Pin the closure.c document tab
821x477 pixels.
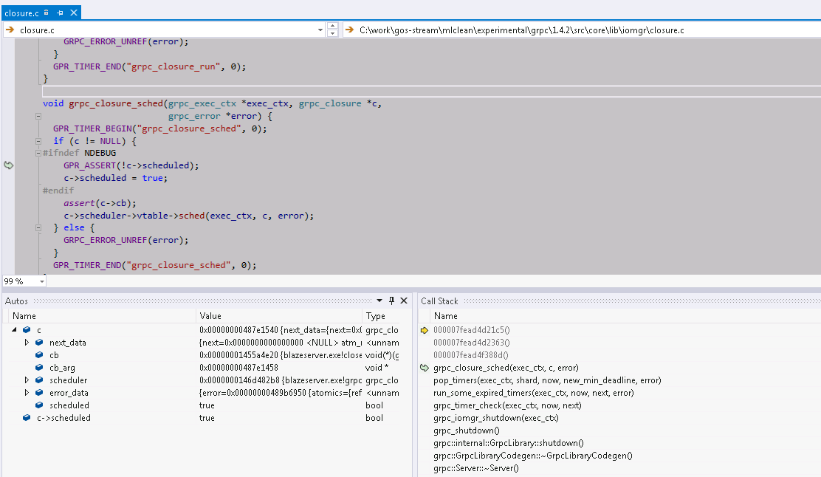point(60,13)
